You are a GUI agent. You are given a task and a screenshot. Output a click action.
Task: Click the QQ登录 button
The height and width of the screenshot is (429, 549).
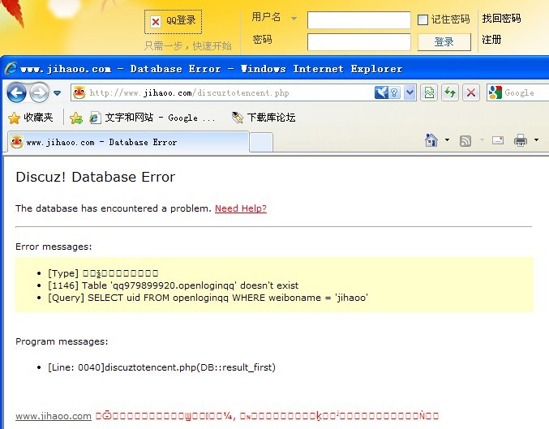click(x=173, y=22)
